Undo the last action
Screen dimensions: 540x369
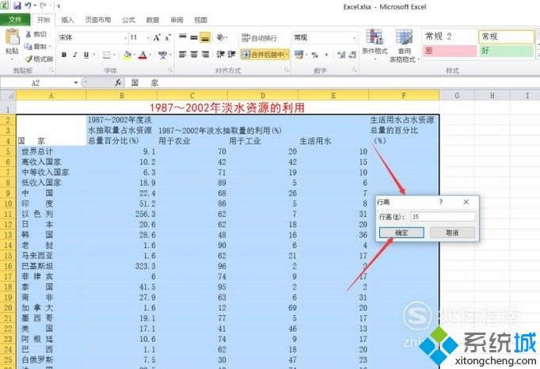28,6
